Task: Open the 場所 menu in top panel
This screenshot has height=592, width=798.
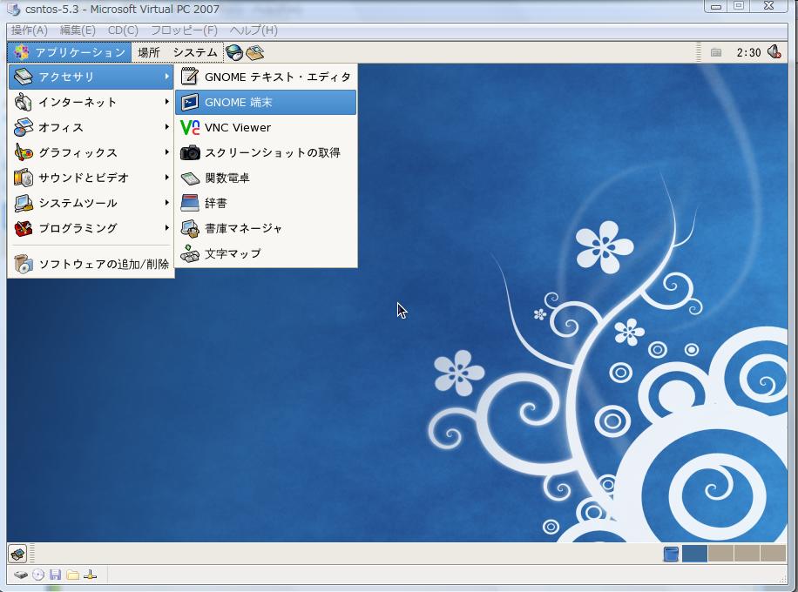Action: click(149, 52)
